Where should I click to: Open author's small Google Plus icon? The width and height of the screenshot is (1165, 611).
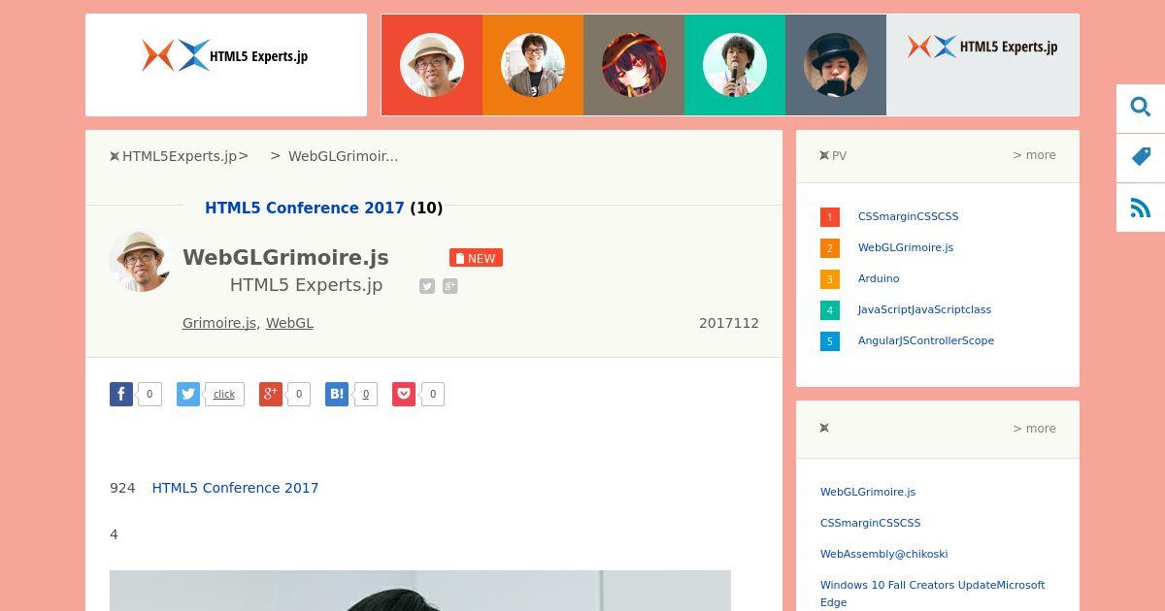point(450,286)
